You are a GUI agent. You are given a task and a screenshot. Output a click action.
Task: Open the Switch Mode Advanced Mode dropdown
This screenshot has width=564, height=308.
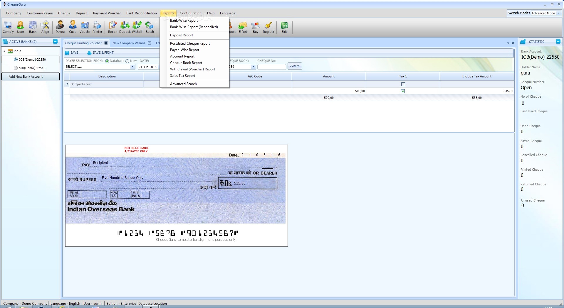(x=558, y=13)
